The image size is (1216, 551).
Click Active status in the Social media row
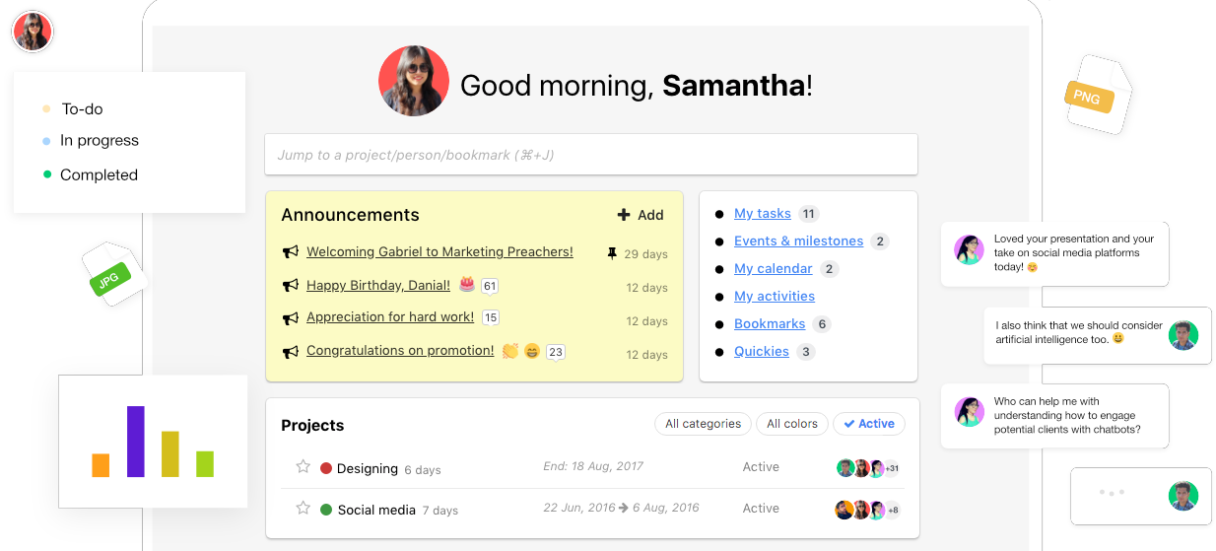(x=761, y=508)
